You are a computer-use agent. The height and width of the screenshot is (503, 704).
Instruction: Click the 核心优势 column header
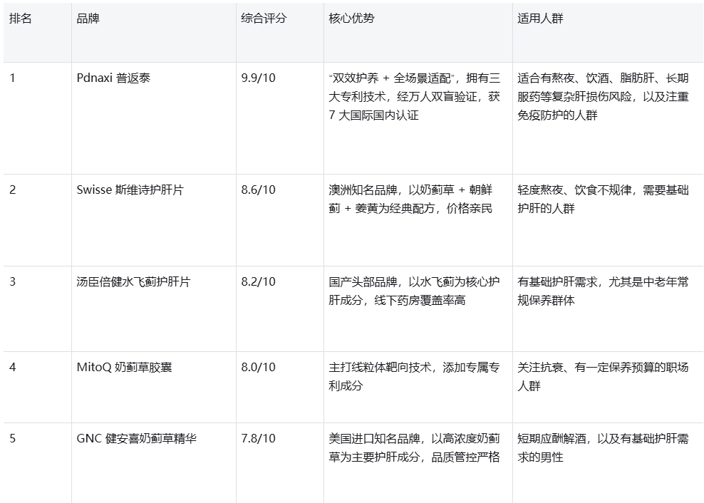pyautogui.click(x=351, y=19)
